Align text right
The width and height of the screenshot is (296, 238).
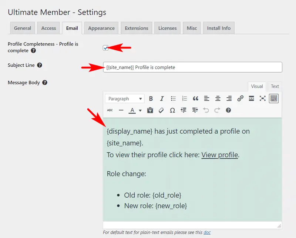point(229,98)
